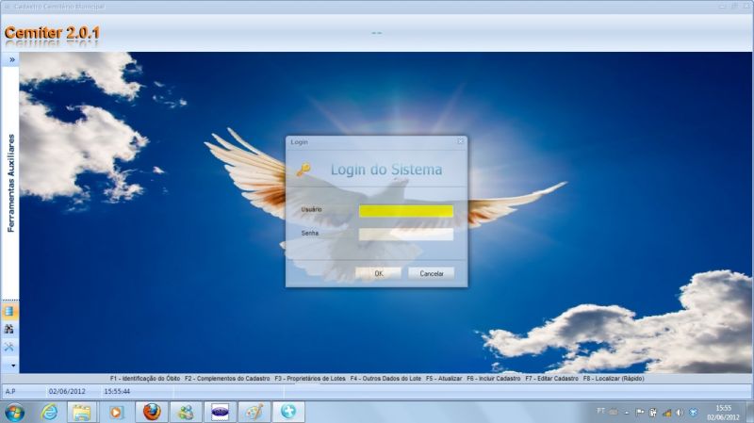
Task: Close the Login dialog with X
Action: point(460,141)
